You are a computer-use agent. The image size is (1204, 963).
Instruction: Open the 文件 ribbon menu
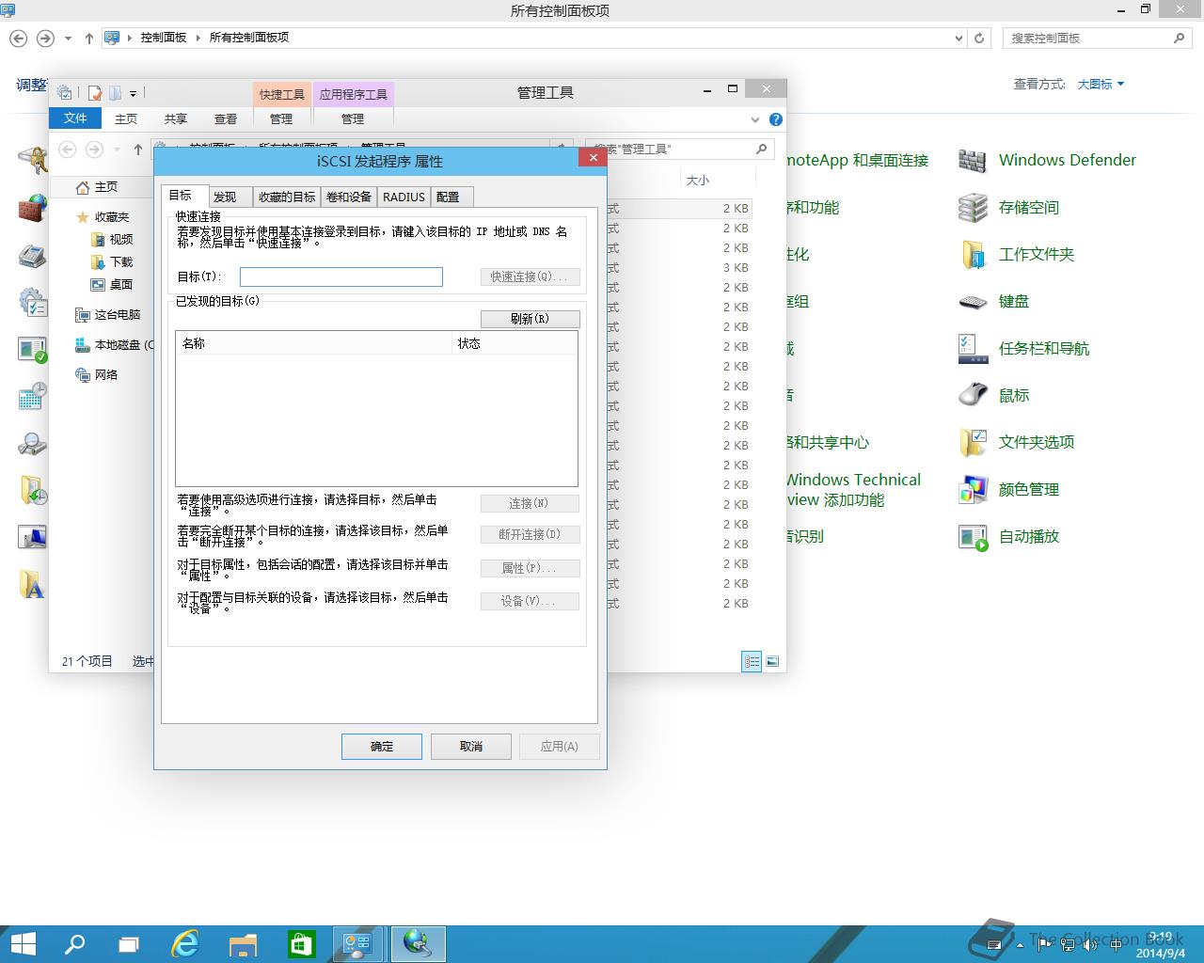coord(75,118)
